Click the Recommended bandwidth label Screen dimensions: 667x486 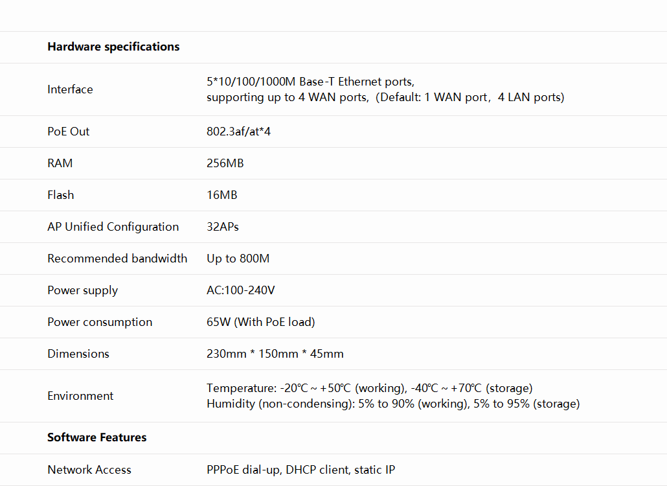click(x=117, y=259)
